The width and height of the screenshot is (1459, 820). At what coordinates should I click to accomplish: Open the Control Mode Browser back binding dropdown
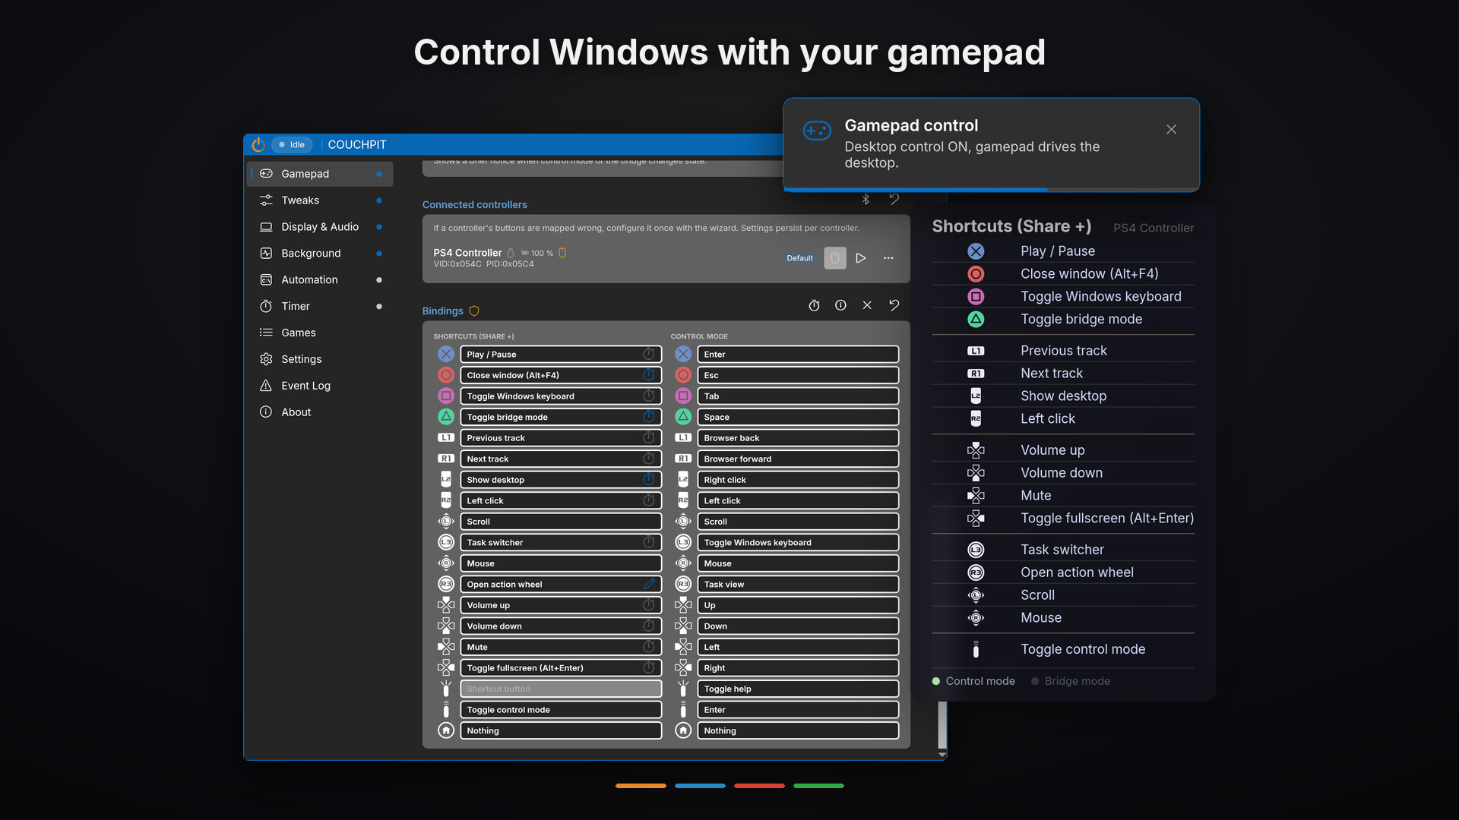[x=798, y=438]
